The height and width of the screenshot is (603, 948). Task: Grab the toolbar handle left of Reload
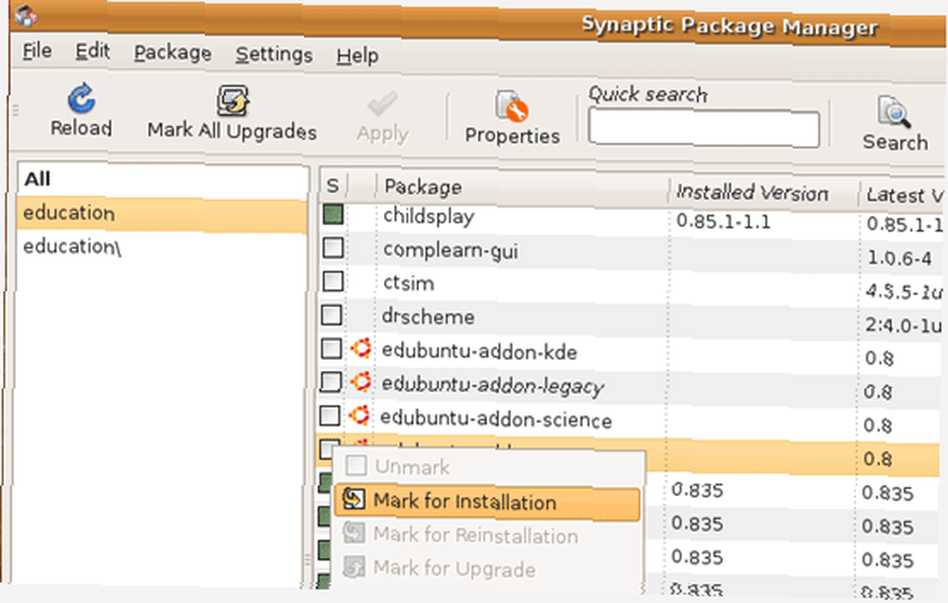16,111
